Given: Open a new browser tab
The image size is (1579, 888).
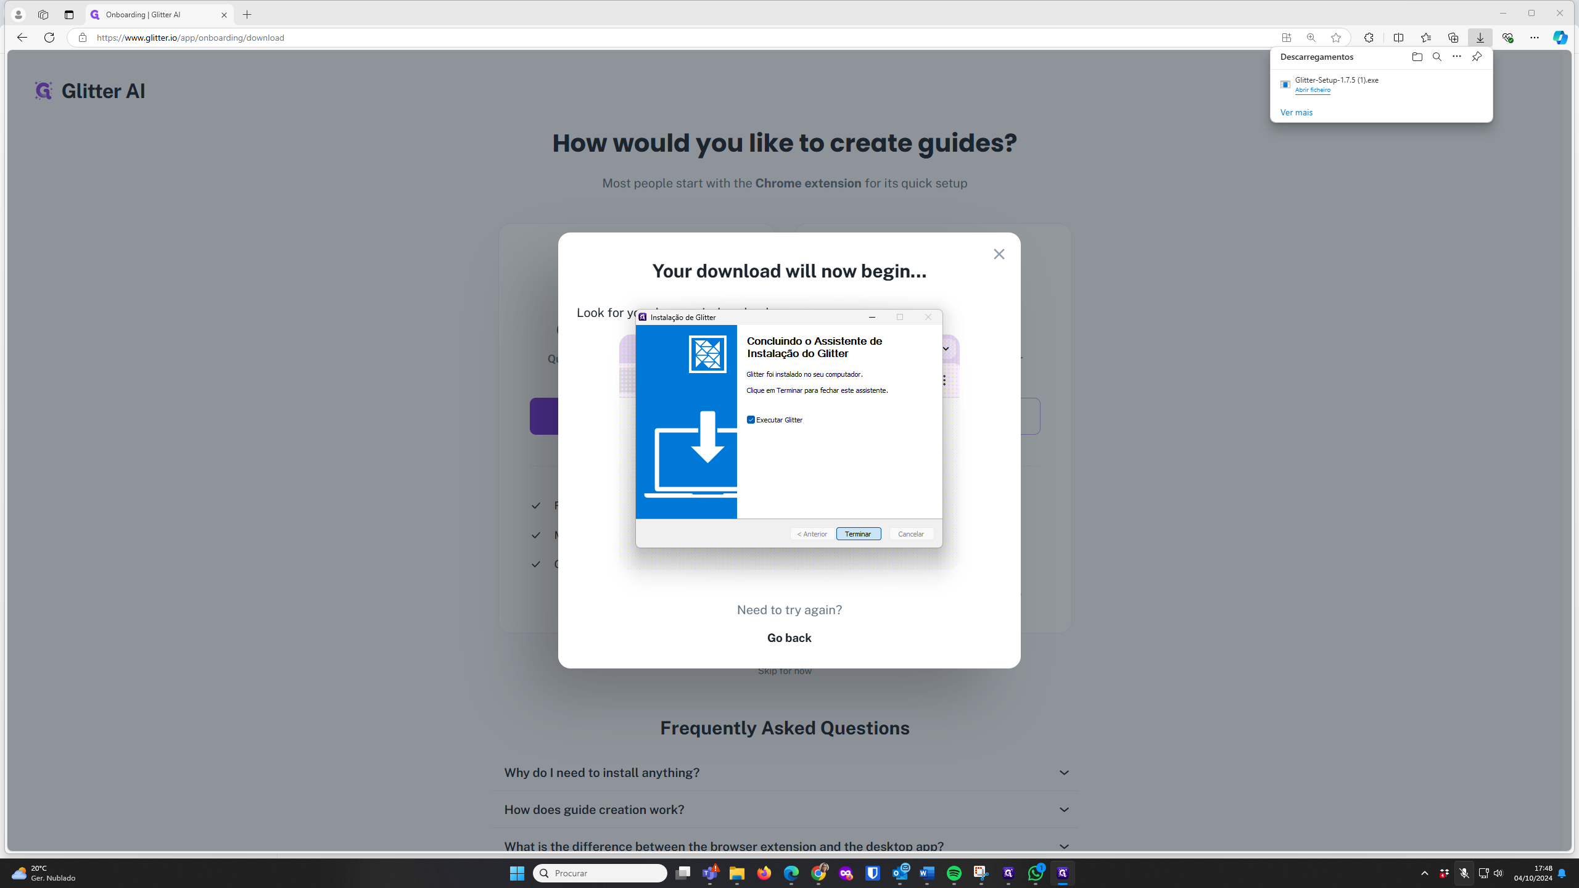Looking at the screenshot, I should pos(247,15).
